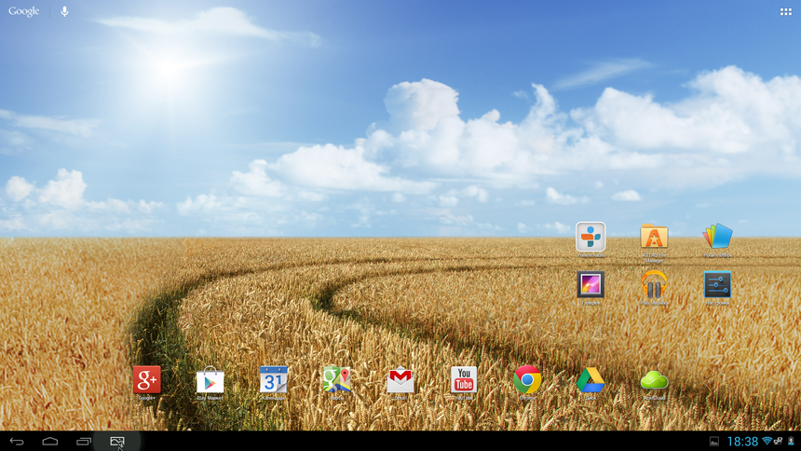The width and height of the screenshot is (801, 451).
Task: Click the Wi-Fi status icon
Action: [x=767, y=441]
